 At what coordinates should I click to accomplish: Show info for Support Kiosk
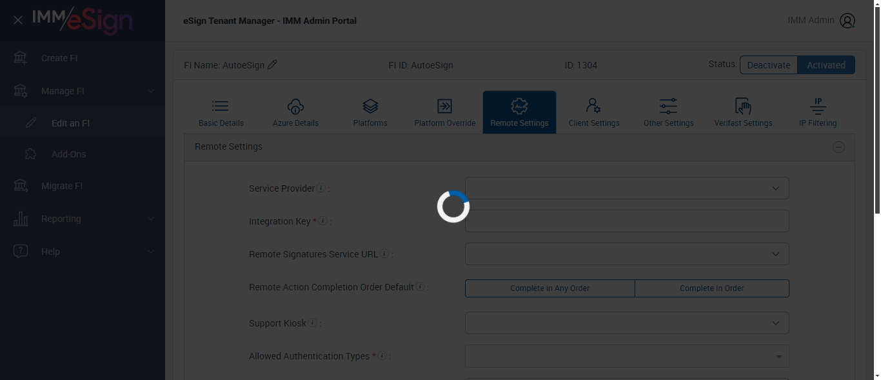(312, 323)
